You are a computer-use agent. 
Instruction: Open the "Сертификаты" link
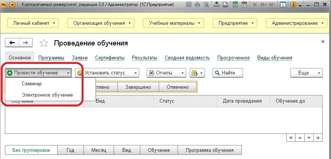(110, 58)
